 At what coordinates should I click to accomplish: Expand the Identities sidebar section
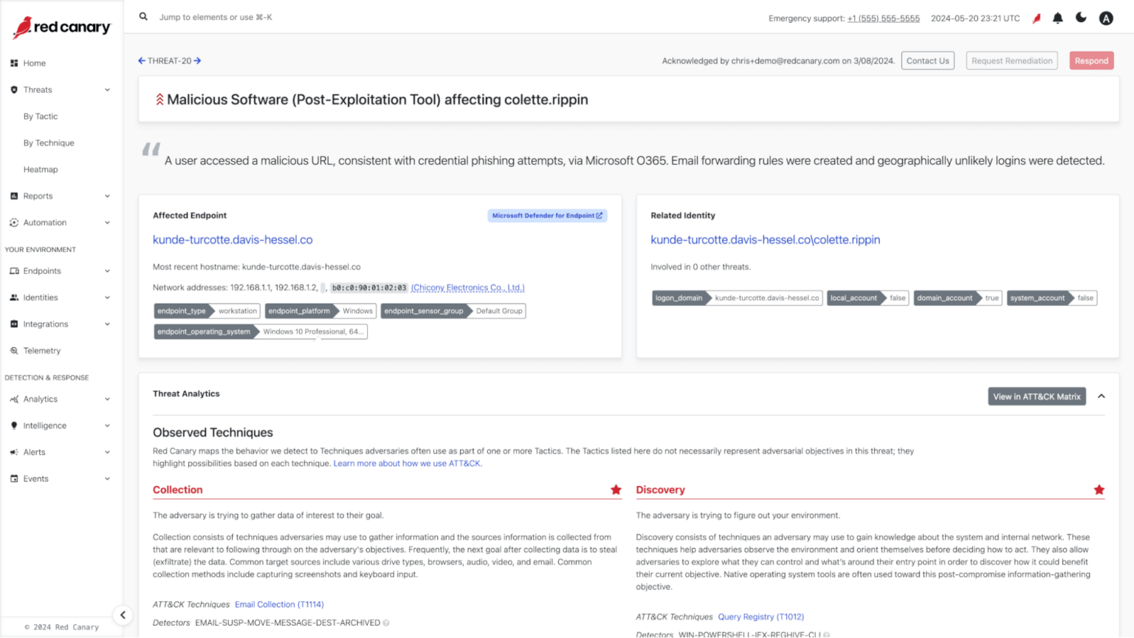(107, 297)
